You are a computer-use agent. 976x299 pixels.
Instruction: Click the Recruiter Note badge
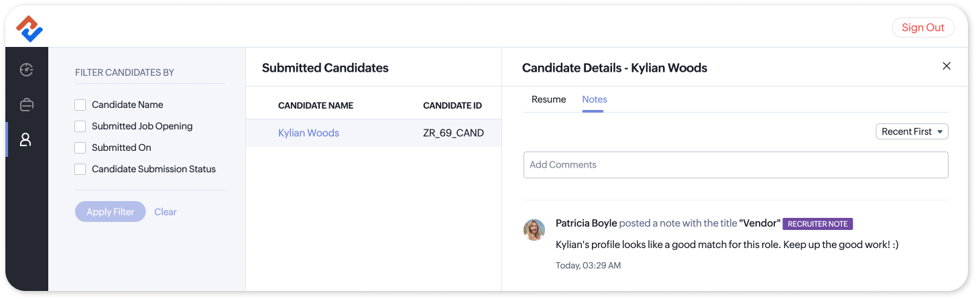point(818,224)
